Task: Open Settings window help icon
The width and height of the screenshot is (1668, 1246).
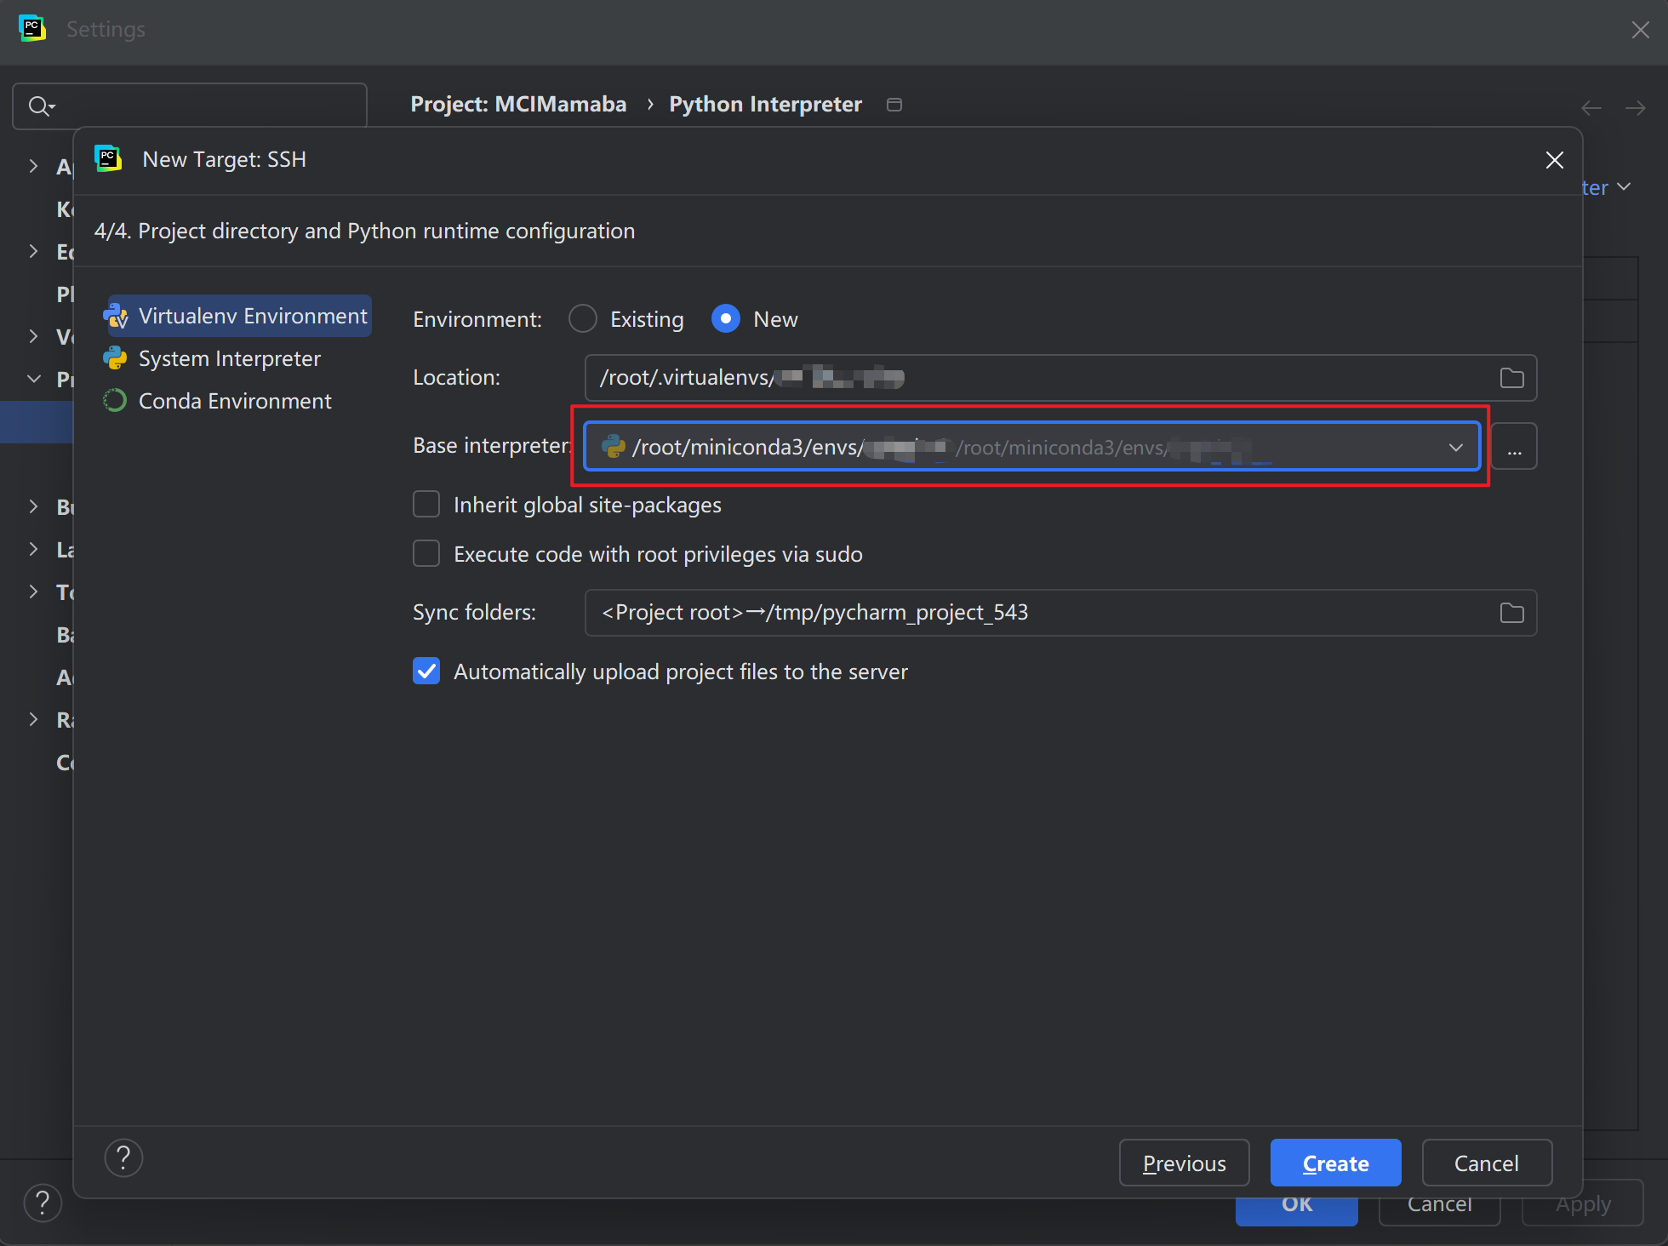Action: [43, 1203]
